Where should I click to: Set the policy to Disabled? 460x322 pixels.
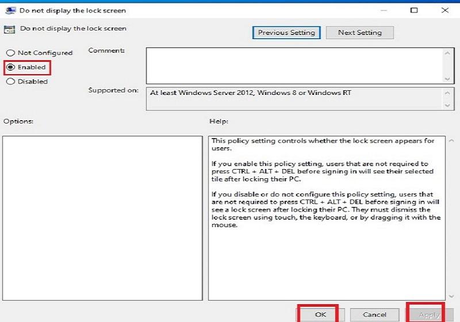(x=10, y=82)
